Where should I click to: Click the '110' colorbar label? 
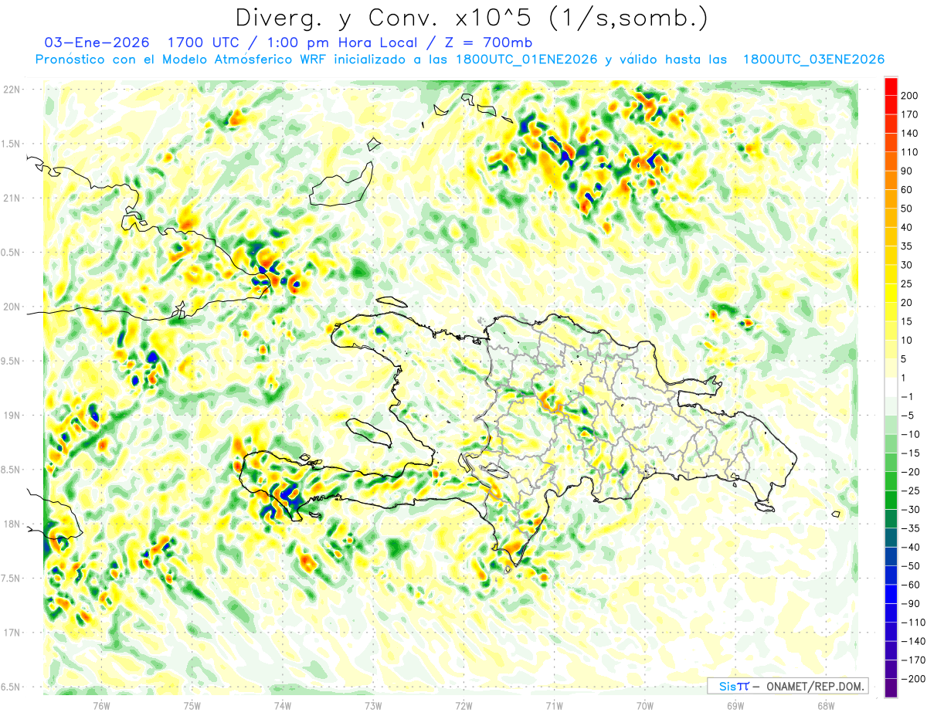[x=908, y=152]
